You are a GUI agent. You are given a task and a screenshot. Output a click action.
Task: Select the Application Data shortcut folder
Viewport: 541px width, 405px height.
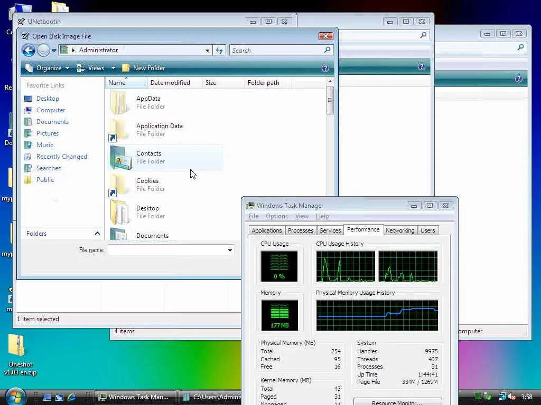tap(165, 130)
